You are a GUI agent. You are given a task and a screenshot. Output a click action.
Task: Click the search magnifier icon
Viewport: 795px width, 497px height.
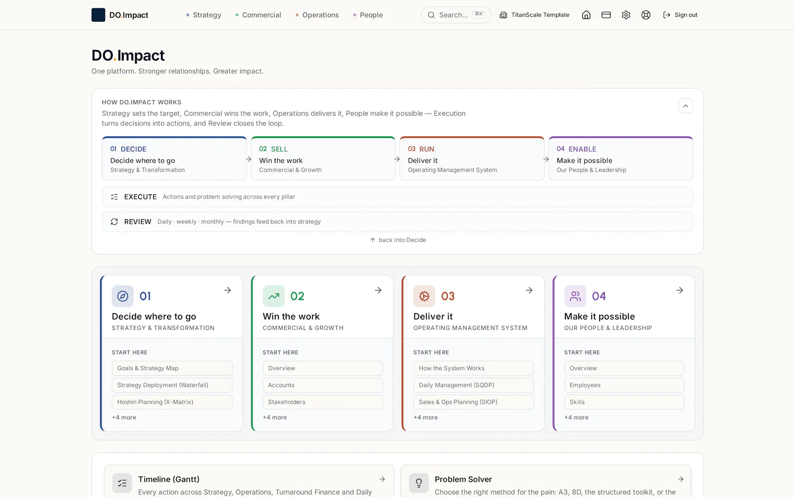431,15
